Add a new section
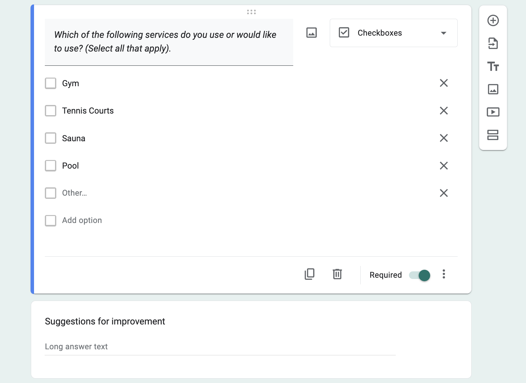Image resolution: width=526 pixels, height=383 pixels. click(x=493, y=135)
